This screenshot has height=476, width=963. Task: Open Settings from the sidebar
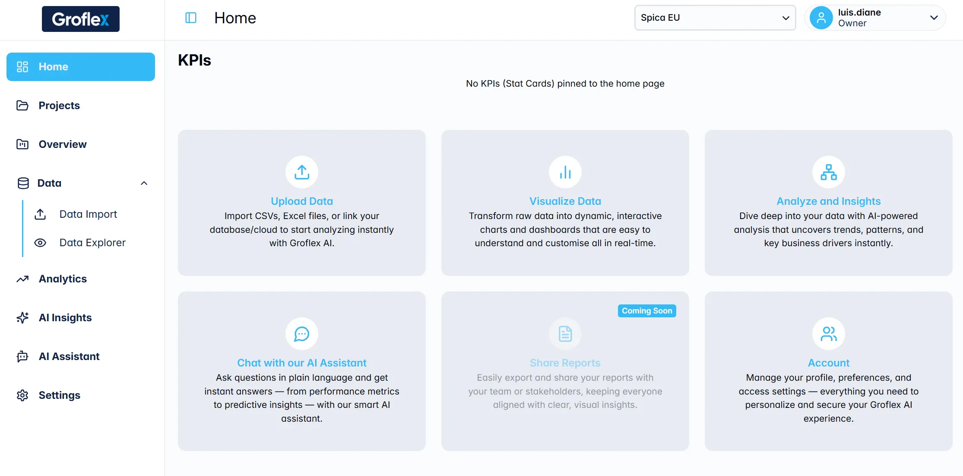pos(81,395)
